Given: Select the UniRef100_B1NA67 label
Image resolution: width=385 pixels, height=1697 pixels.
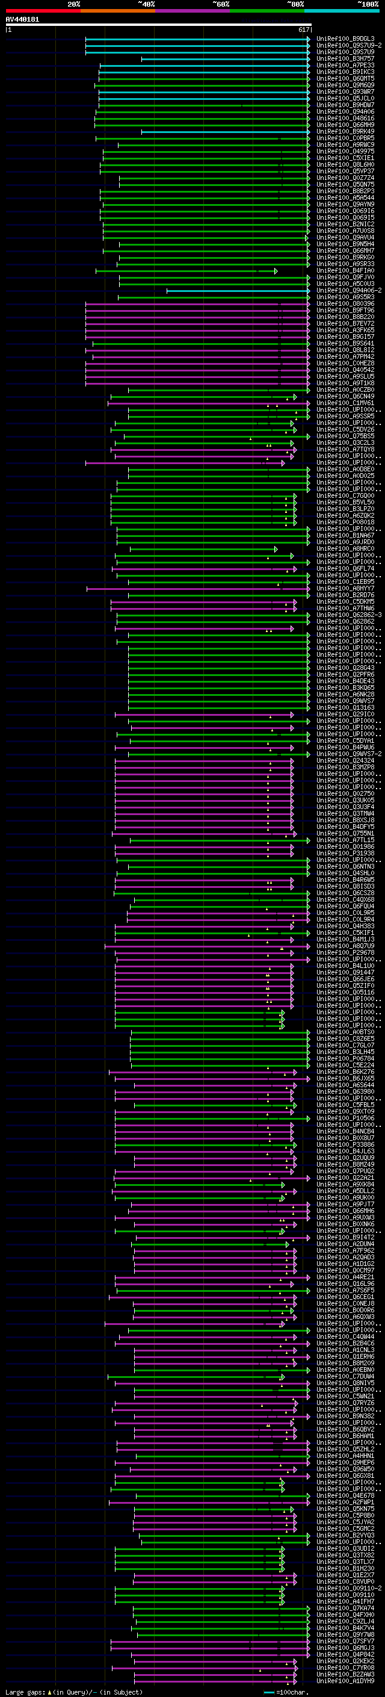Looking at the screenshot, I should point(345,536).
